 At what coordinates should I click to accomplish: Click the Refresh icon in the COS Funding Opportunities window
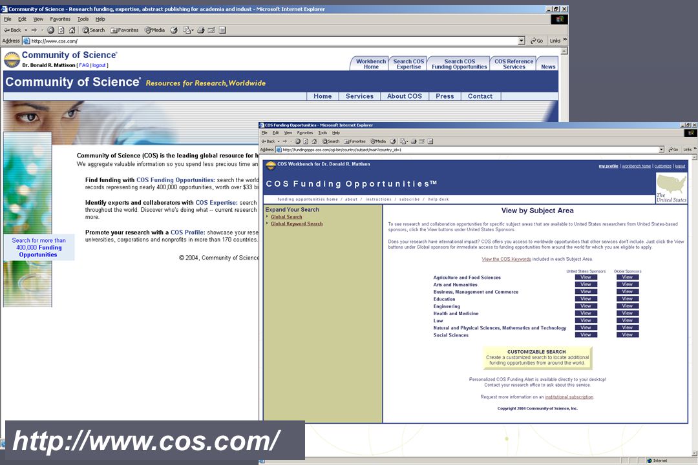coord(305,141)
